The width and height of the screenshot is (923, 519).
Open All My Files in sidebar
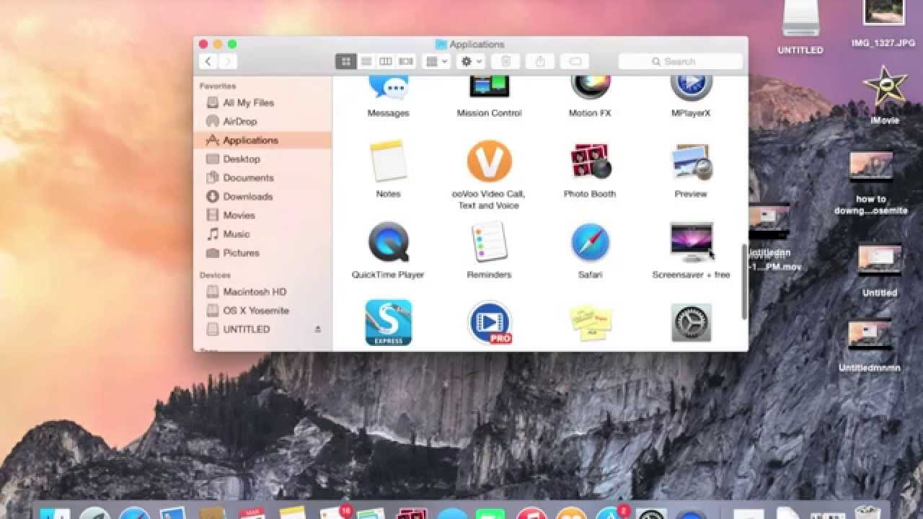[x=262, y=103]
